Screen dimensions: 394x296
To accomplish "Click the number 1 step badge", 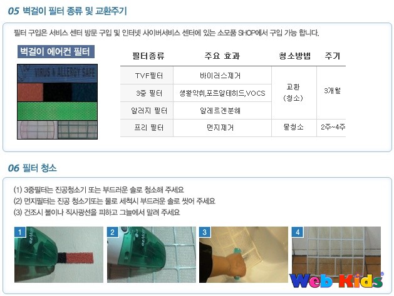I will (x=20, y=232).
